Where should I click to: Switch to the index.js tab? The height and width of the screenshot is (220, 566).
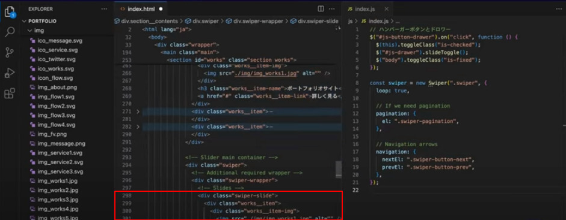tap(365, 9)
